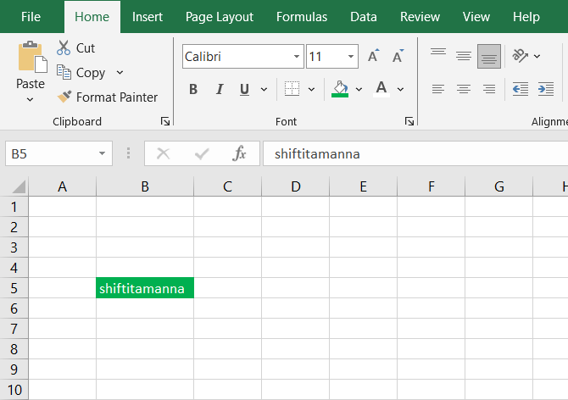The image size is (568, 400).
Task: Expand fill color dropdown arrow
Action: (359, 89)
